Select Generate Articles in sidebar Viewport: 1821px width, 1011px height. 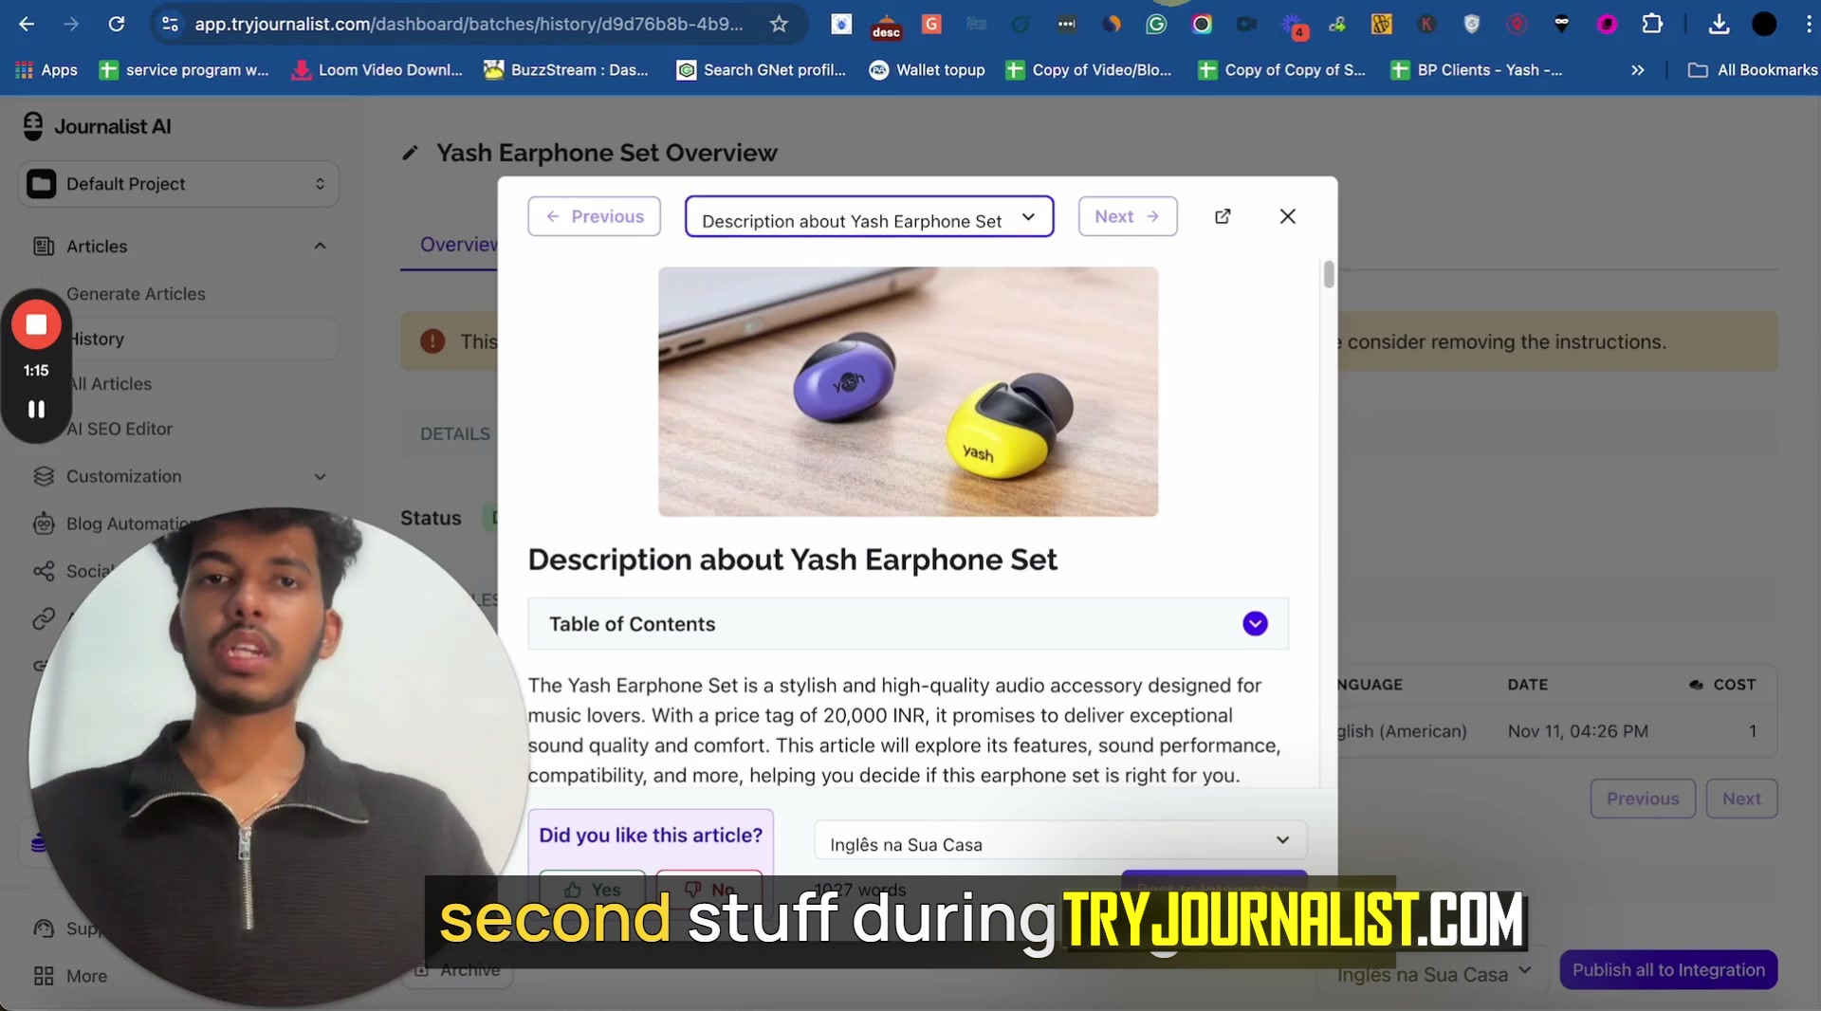click(x=136, y=294)
